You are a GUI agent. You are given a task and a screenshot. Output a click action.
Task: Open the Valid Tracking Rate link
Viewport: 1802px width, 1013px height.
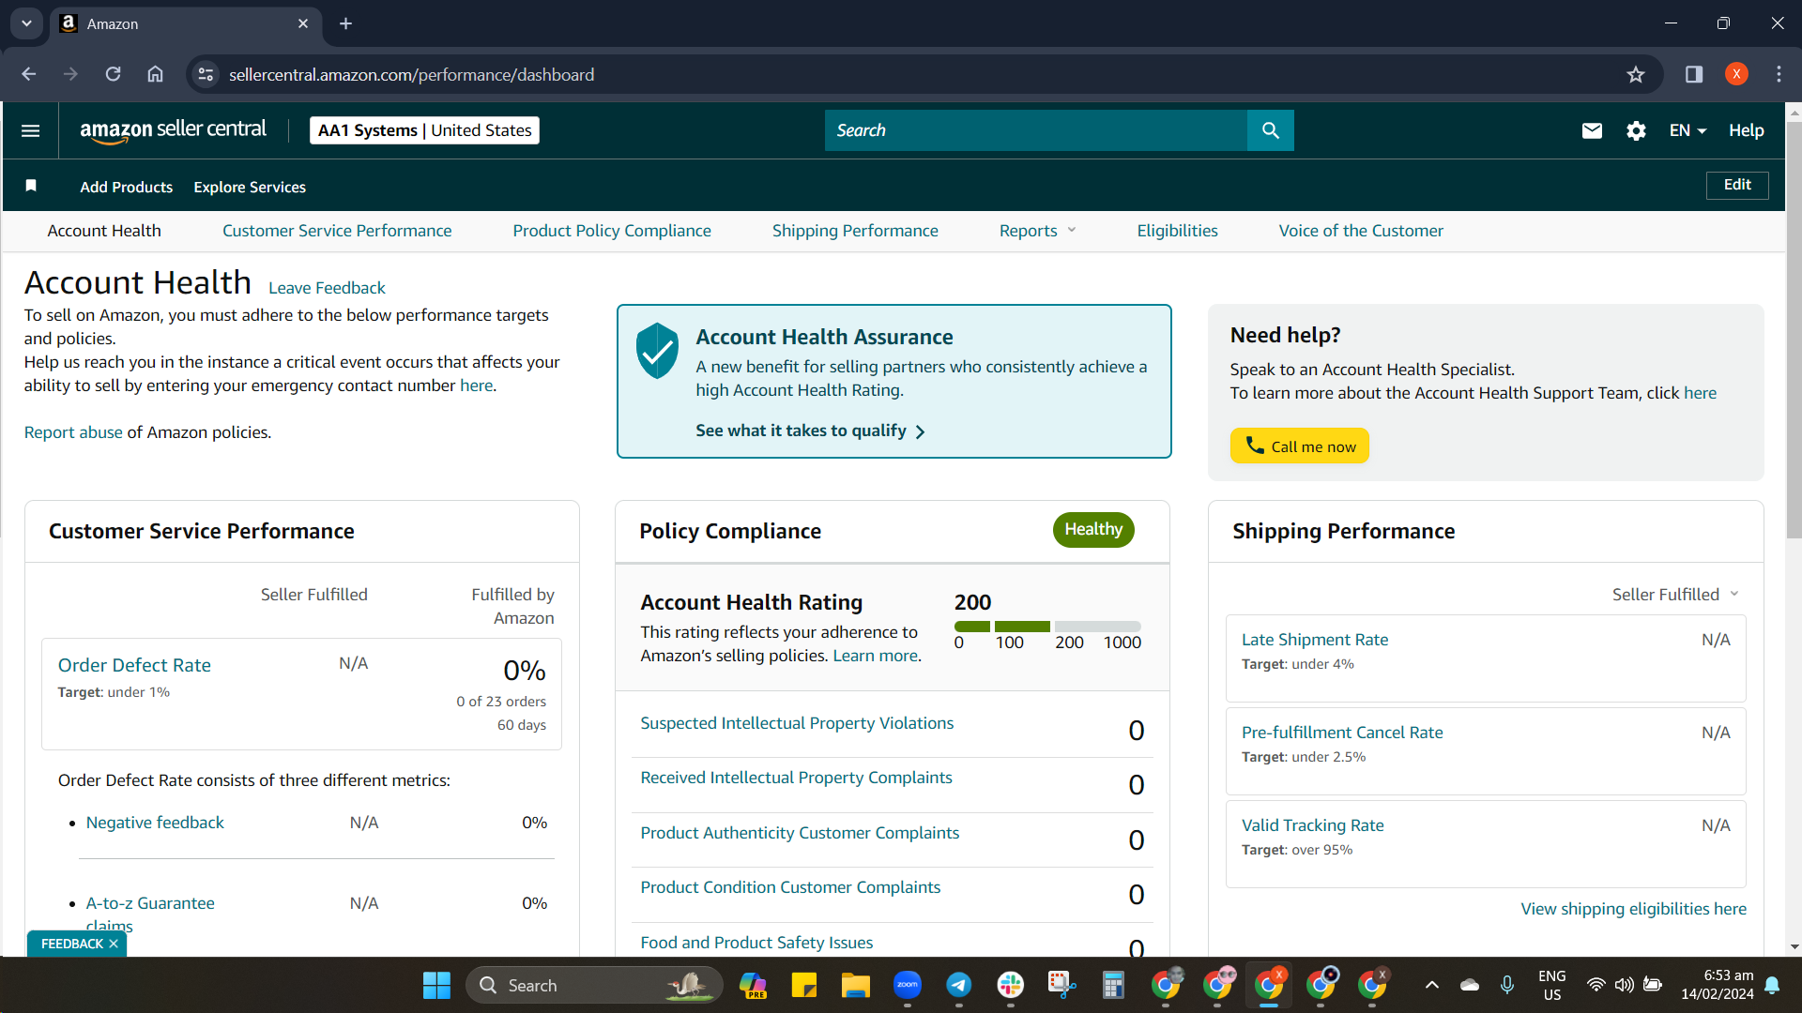[x=1312, y=825]
